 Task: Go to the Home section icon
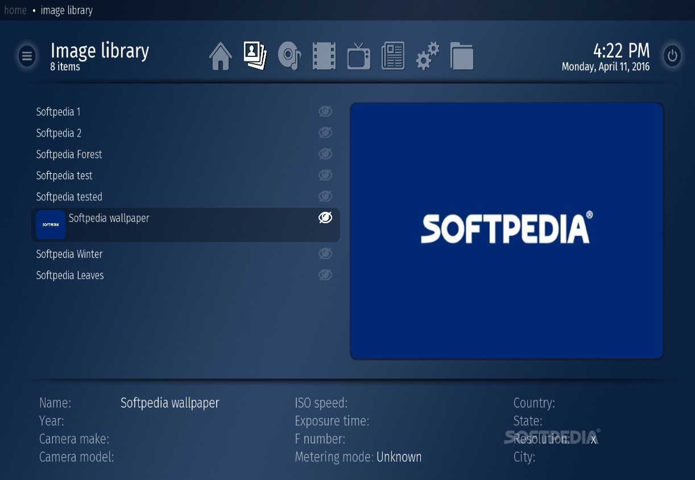tap(221, 56)
